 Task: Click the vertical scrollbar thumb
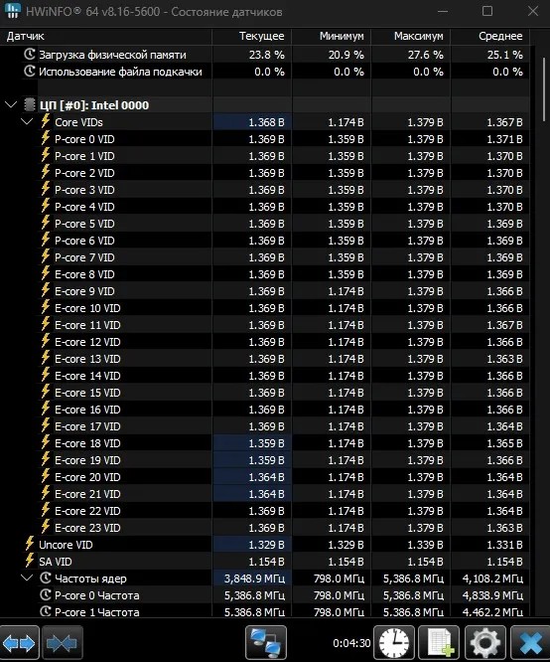coord(544,89)
